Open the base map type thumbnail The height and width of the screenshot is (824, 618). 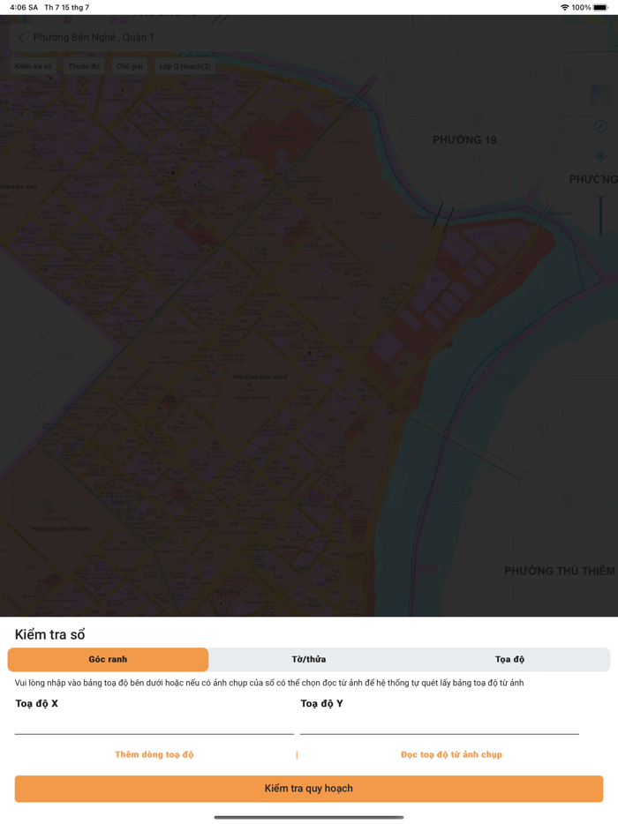point(599,95)
